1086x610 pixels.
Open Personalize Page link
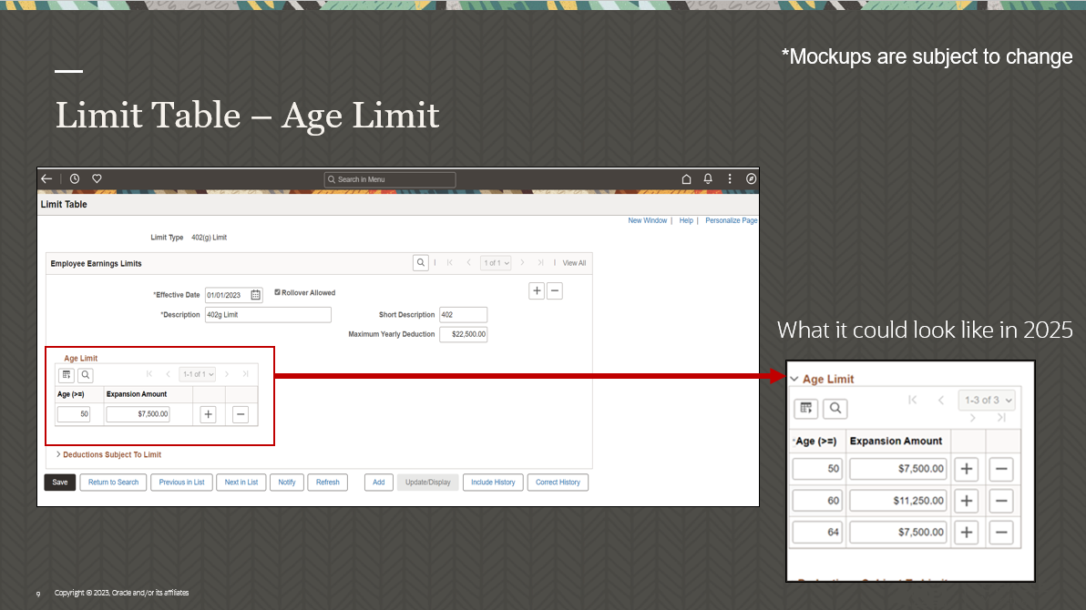coord(731,220)
